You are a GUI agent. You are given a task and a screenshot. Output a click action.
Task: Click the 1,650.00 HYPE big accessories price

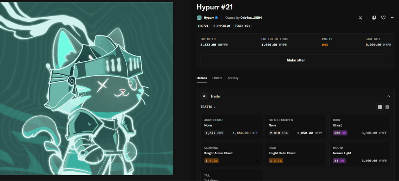tap(310, 133)
